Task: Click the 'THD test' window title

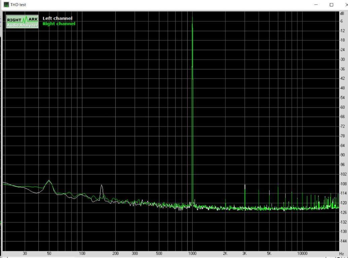Action: (18, 5)
